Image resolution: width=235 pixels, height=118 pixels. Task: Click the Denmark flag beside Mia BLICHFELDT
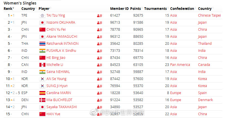point(42,100)
